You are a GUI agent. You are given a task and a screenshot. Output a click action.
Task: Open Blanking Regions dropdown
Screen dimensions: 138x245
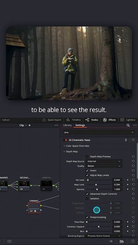(x=104, y=236)
